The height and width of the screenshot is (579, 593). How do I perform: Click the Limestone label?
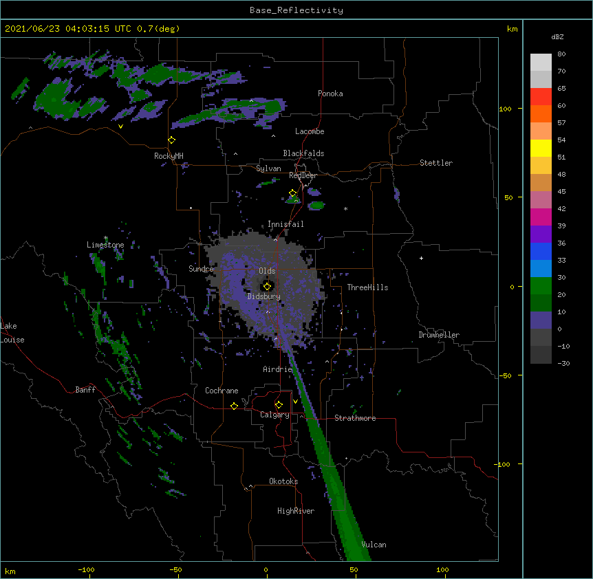coord(105,245)
